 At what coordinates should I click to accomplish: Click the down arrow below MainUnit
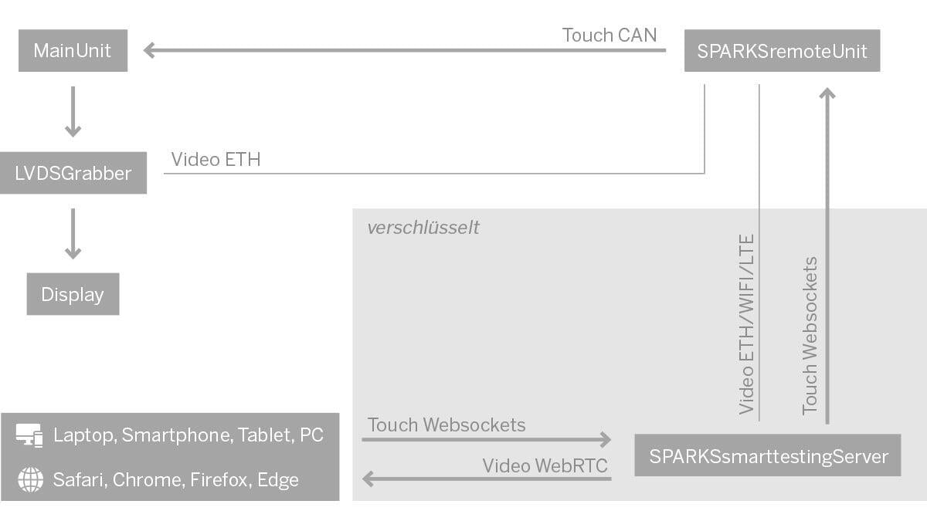pos(73,112)
